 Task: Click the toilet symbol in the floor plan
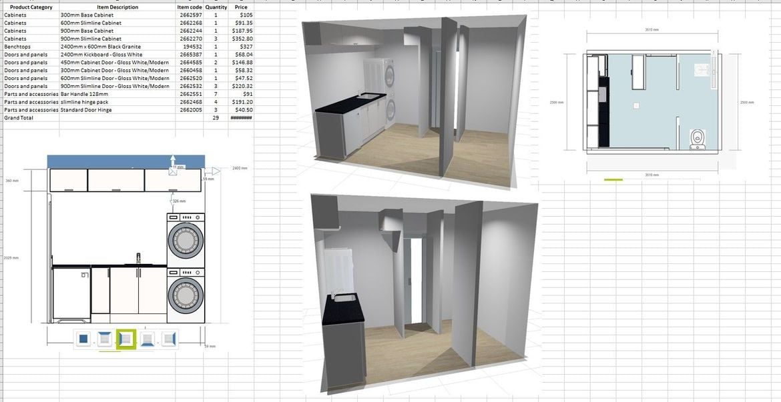click(x=698, y=138)
